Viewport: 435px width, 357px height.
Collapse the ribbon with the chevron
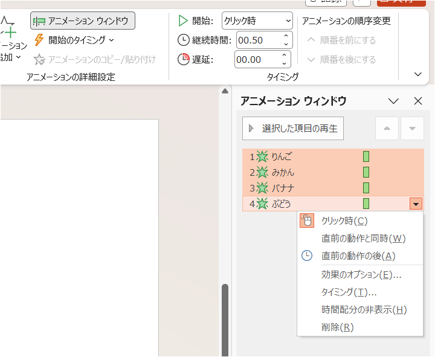coord(417,74)
